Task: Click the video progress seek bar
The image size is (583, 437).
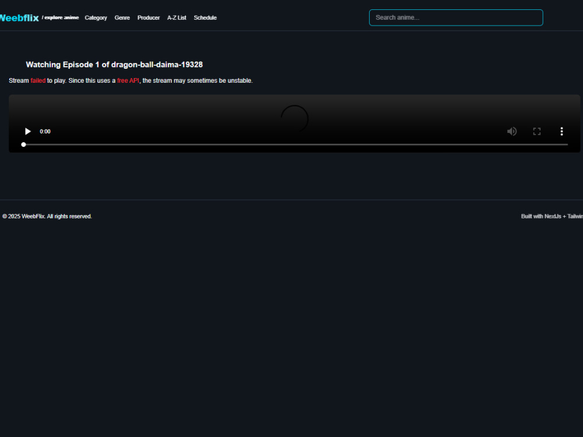Action: coord(294,145)
